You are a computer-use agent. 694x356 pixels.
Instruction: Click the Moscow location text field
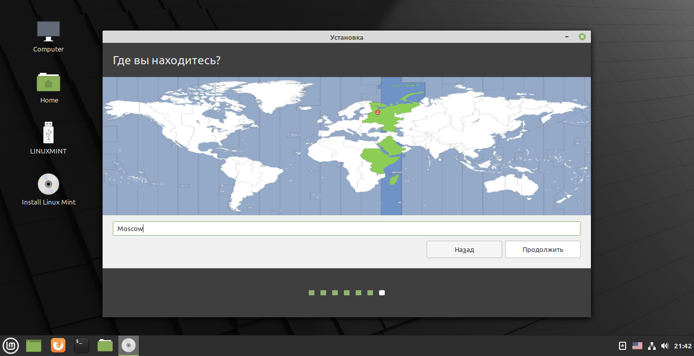[346, 228]
